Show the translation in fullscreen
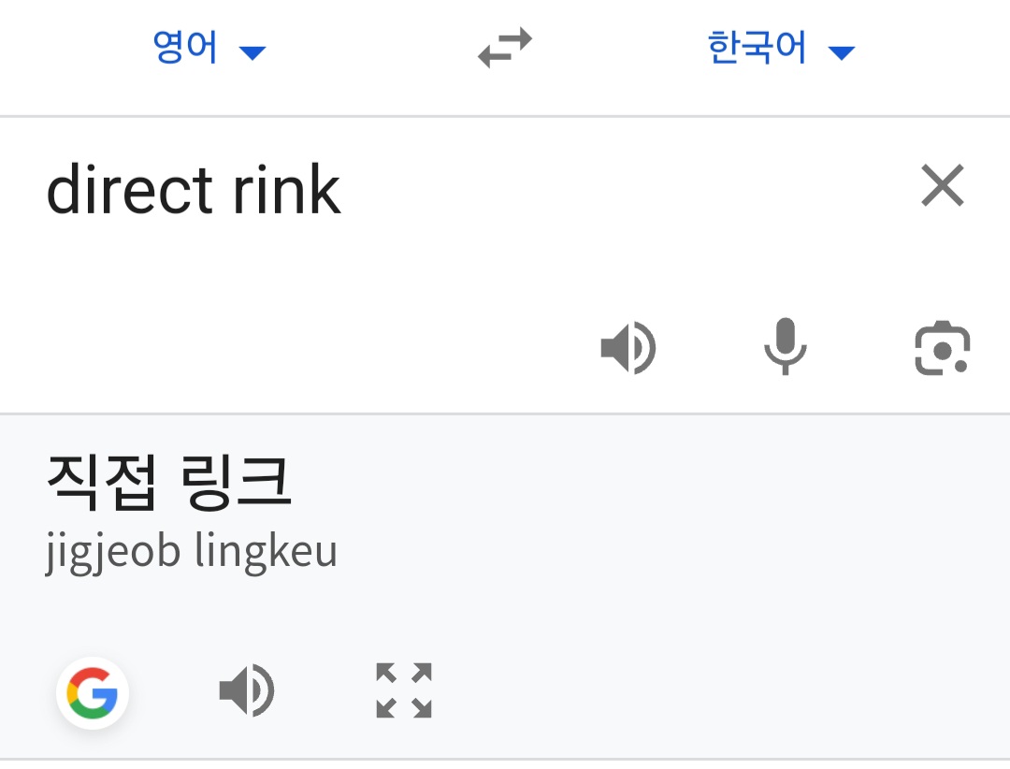Image resolution: width=1010 pixels, height=769 pixels. 404,690
